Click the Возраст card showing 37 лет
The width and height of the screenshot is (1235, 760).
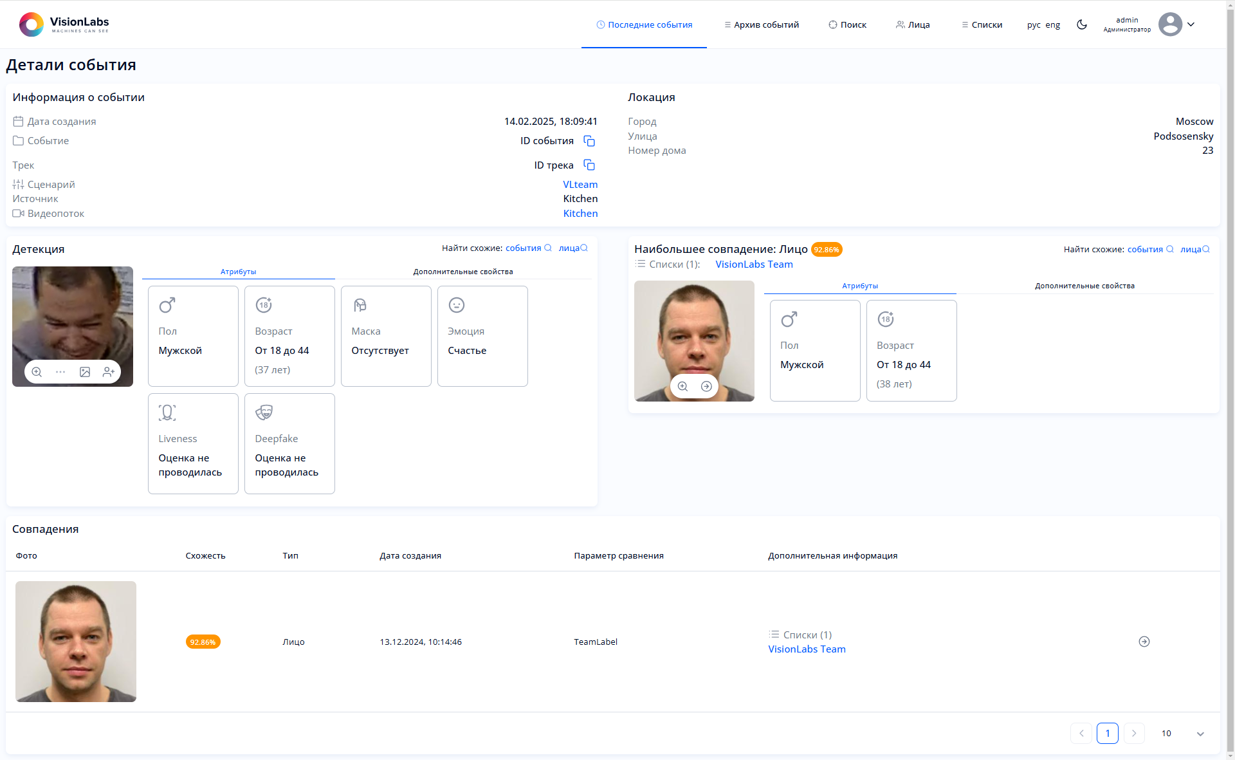pos(289,336)
